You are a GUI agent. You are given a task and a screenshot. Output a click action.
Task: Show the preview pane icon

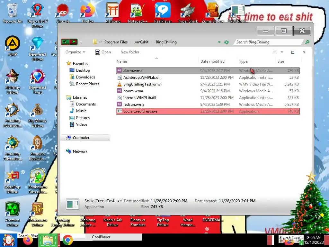click(293, 52)
